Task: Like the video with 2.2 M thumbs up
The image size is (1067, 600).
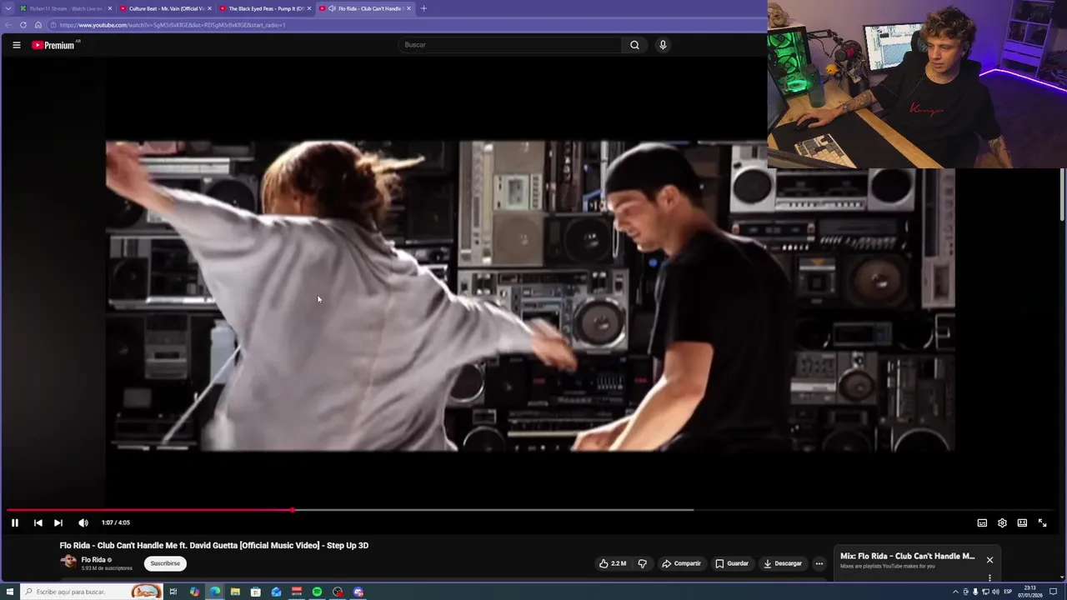Action: (613, 563)
